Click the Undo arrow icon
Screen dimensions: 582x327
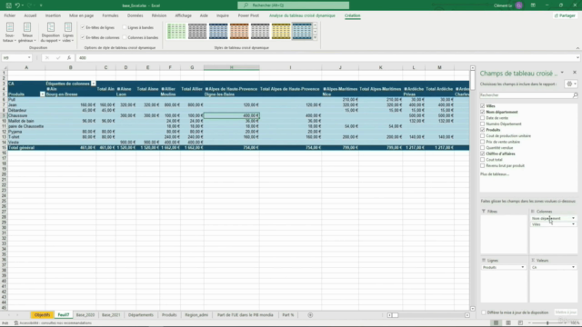click(17, 5)
